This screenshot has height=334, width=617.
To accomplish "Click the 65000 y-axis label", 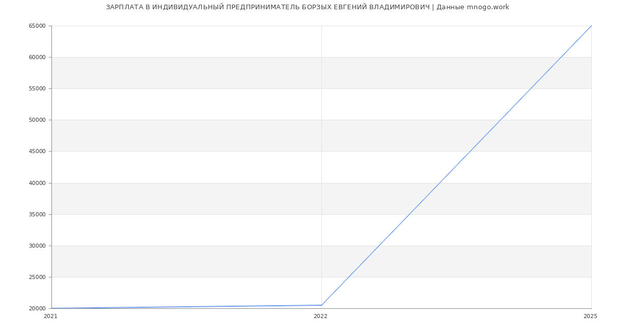I will [x=37, y=26].
